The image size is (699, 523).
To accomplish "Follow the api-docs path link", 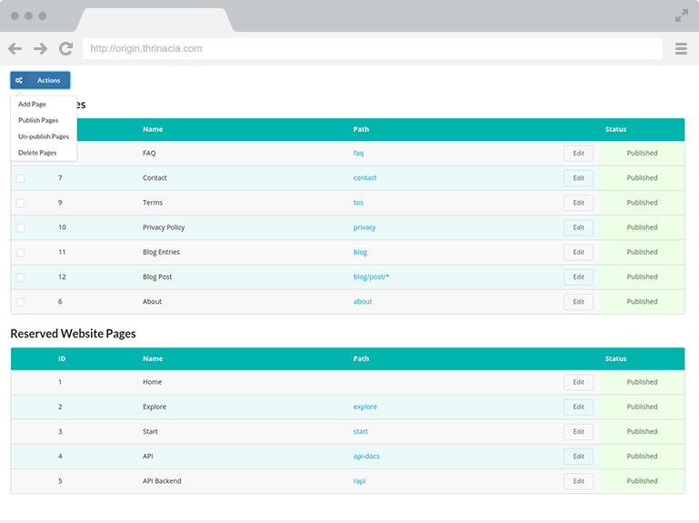I will point(366,457).
